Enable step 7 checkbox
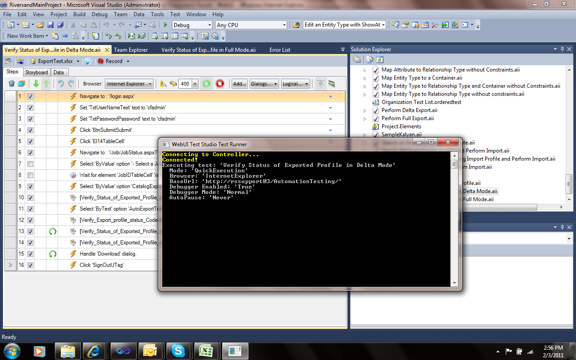Viewport: 576px width, 360px height. (x=30, y=164)
